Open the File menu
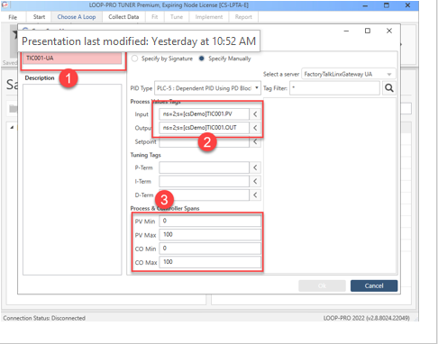Screen dimensions: 438x344 point(13,17)
